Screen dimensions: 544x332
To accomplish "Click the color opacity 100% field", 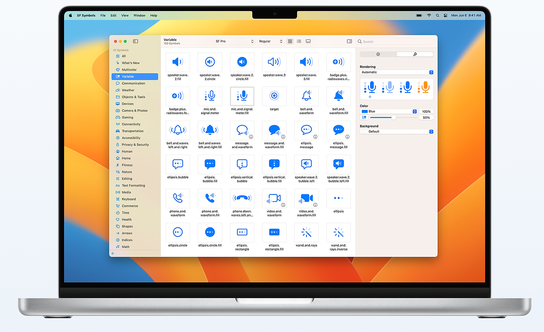I will pos(426,111).
